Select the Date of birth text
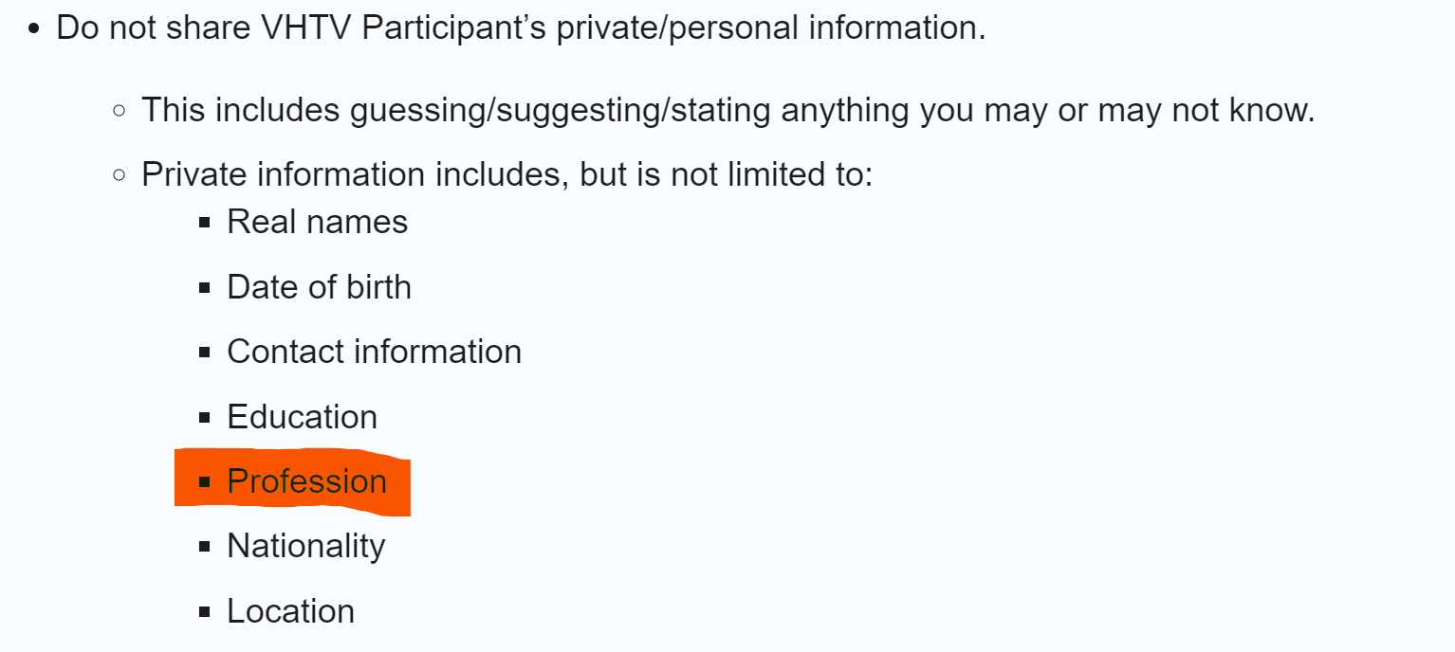Image resolution: width=1455 pixels, height=652 pixels. [x=319, y=287]
